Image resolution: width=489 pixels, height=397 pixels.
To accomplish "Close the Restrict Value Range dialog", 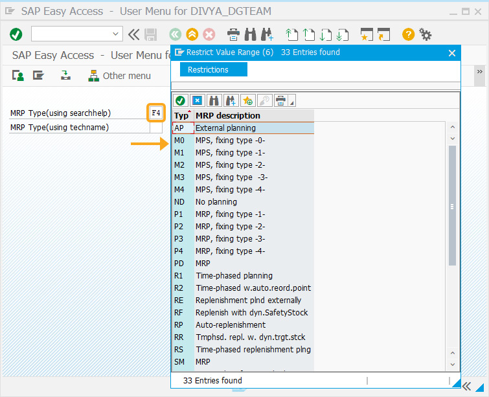I will [x=452, y=53].
